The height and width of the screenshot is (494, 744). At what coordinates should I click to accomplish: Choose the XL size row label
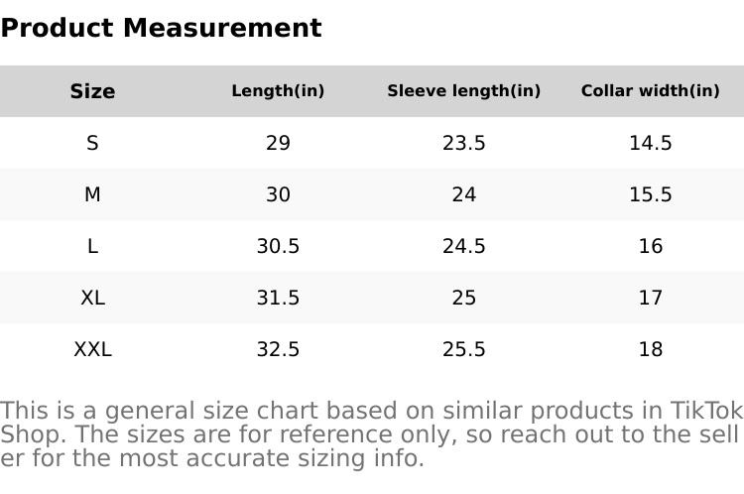[92, 298]
